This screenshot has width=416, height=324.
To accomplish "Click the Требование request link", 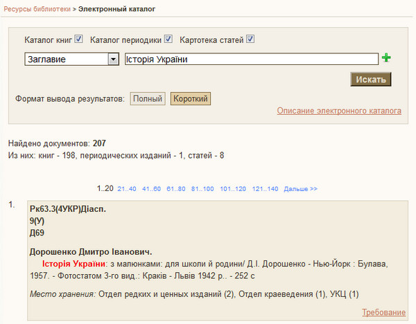I will click(383, 312).
